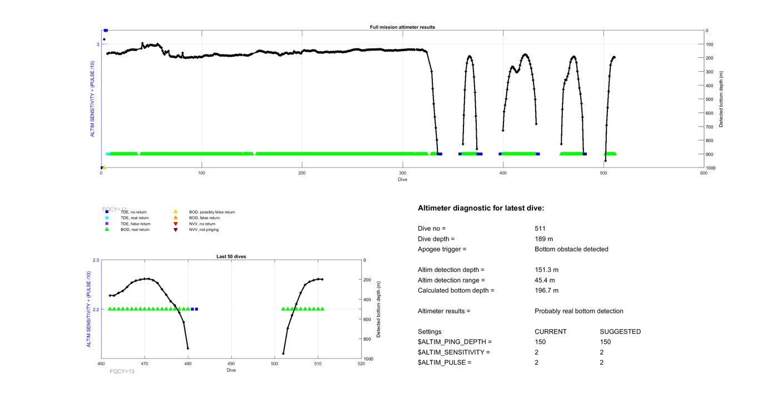Click tick label 470 on the Last 50 dives axis
Image resolution: width=778 pixels, height=403 pixels.
(x=144, y=364)
